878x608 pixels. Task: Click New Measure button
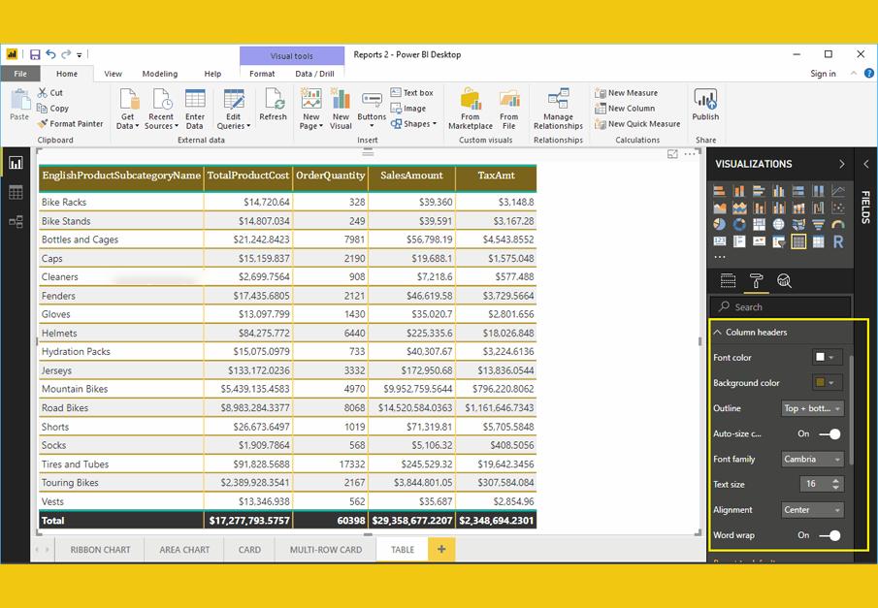(x=627, y=93)
